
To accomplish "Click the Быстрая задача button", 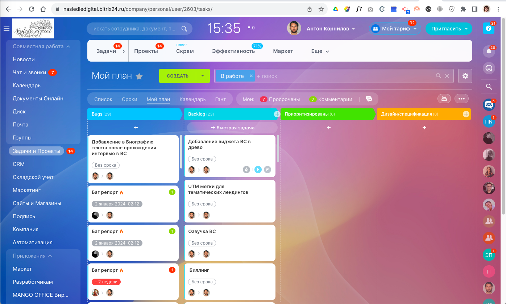I will pyautogui.click(x=232, y=128).
